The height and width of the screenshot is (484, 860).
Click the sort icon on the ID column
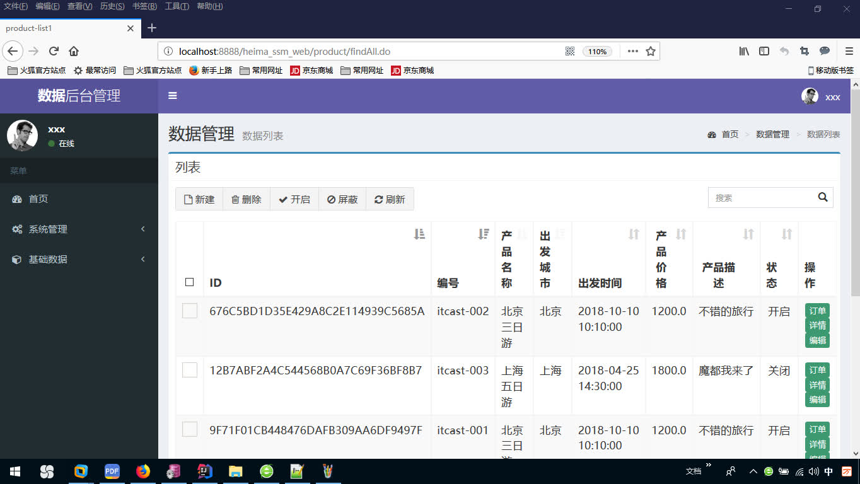tap(419, 234)
